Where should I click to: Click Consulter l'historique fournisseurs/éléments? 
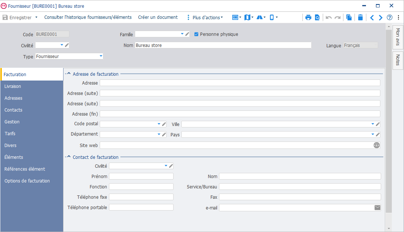click(x=88, y=17)
